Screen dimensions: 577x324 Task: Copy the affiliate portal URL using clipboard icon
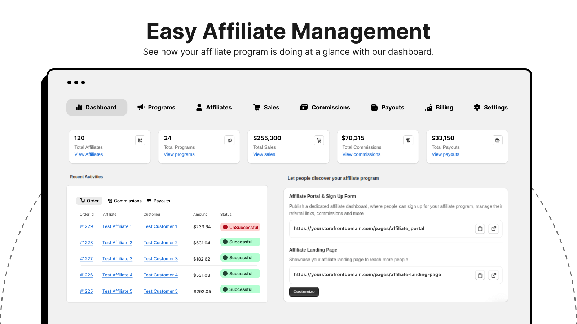coord(480,229)
